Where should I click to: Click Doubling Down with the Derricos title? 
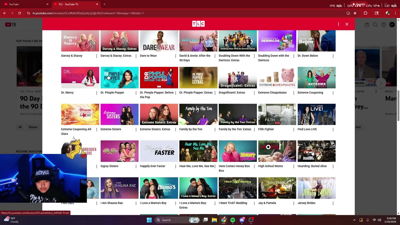(273, 58)
